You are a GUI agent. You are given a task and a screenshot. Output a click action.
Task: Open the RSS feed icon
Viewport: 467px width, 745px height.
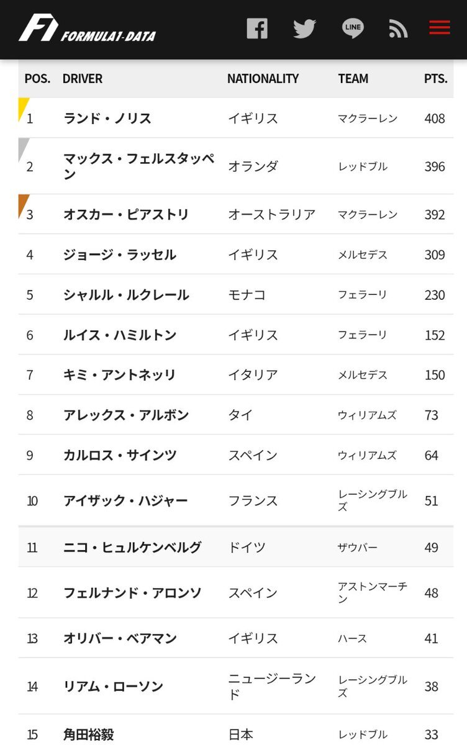(x=398, y=29)
